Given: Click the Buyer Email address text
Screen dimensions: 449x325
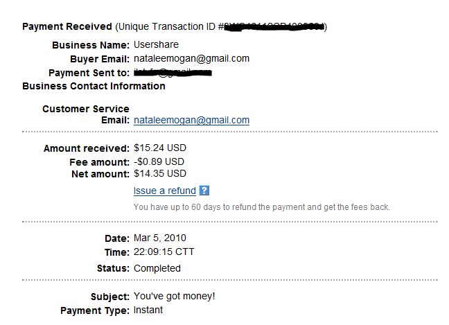Looking at the screenshot, I should 191,59.
